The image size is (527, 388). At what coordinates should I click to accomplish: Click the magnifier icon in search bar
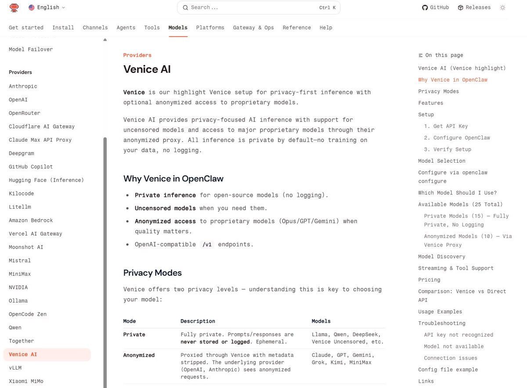185,7
